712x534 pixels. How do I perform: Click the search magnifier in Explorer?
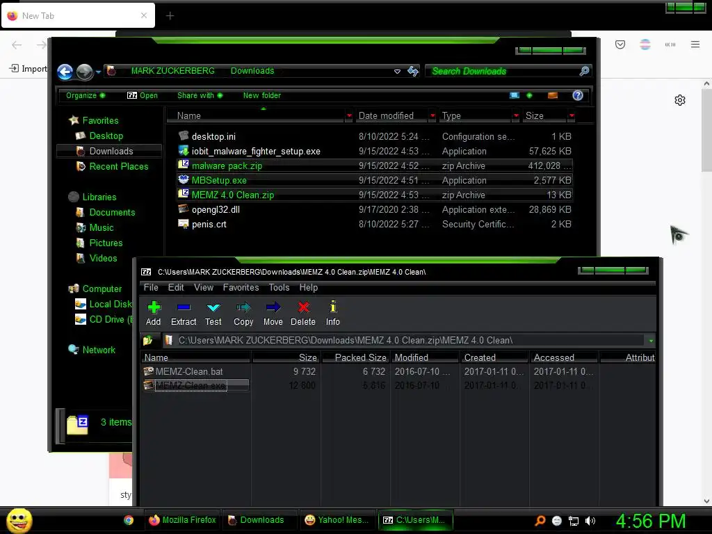(584, 71)
